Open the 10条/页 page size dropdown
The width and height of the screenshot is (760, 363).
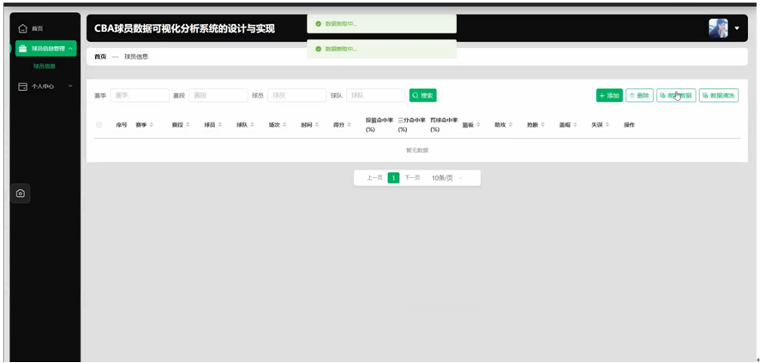(447, 178)
